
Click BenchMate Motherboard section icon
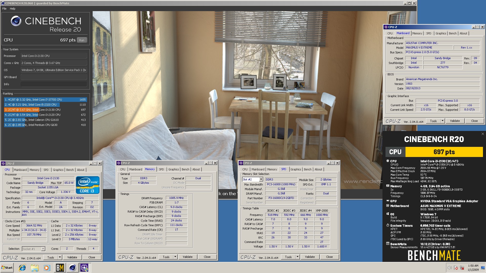pos(388,206)
